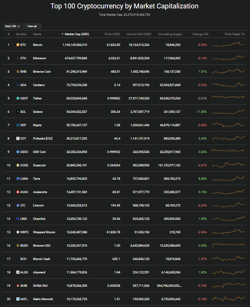The image size is (250, 307).
Task: Sort by the # rank column header
Action: point(9,34)
